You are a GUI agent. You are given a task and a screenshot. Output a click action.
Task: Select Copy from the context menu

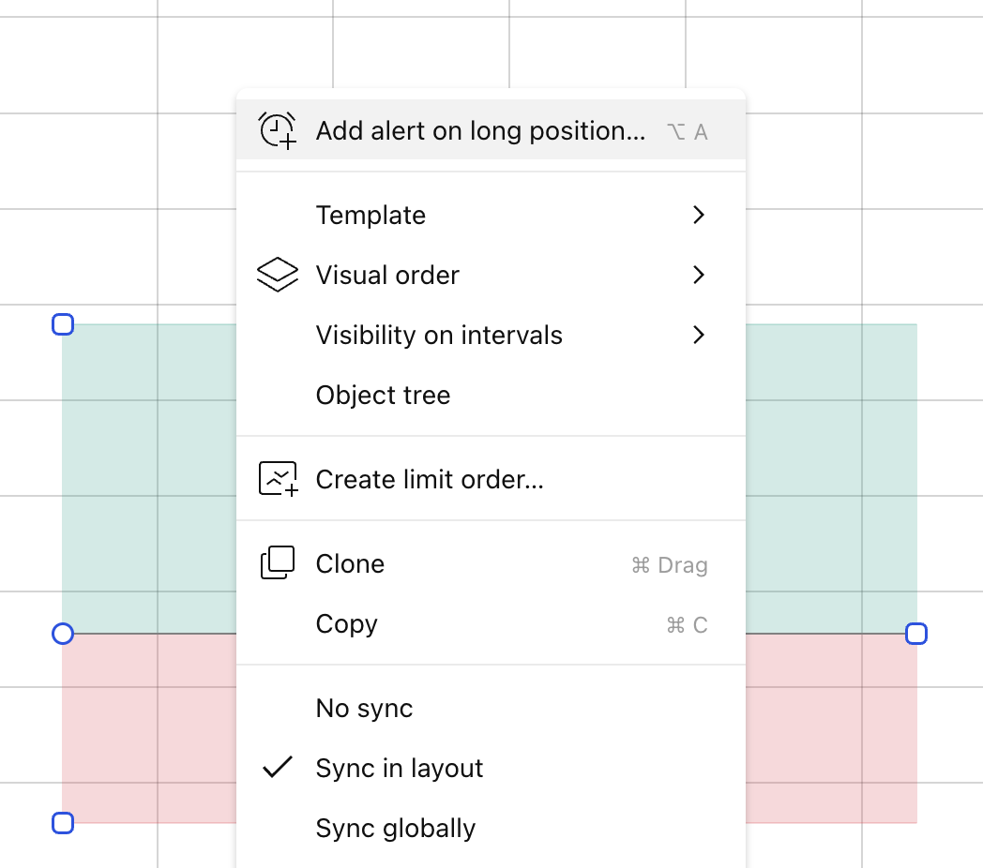tap(491, 623)
